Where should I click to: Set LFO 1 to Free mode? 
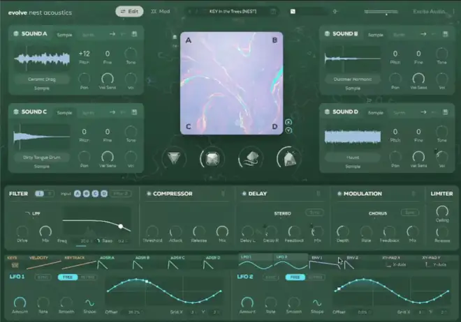68,277
